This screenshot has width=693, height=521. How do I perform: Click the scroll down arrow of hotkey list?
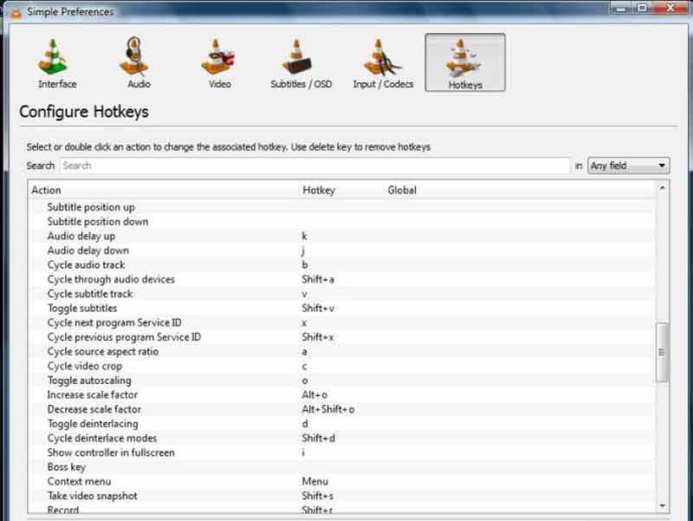coord(663,505)
